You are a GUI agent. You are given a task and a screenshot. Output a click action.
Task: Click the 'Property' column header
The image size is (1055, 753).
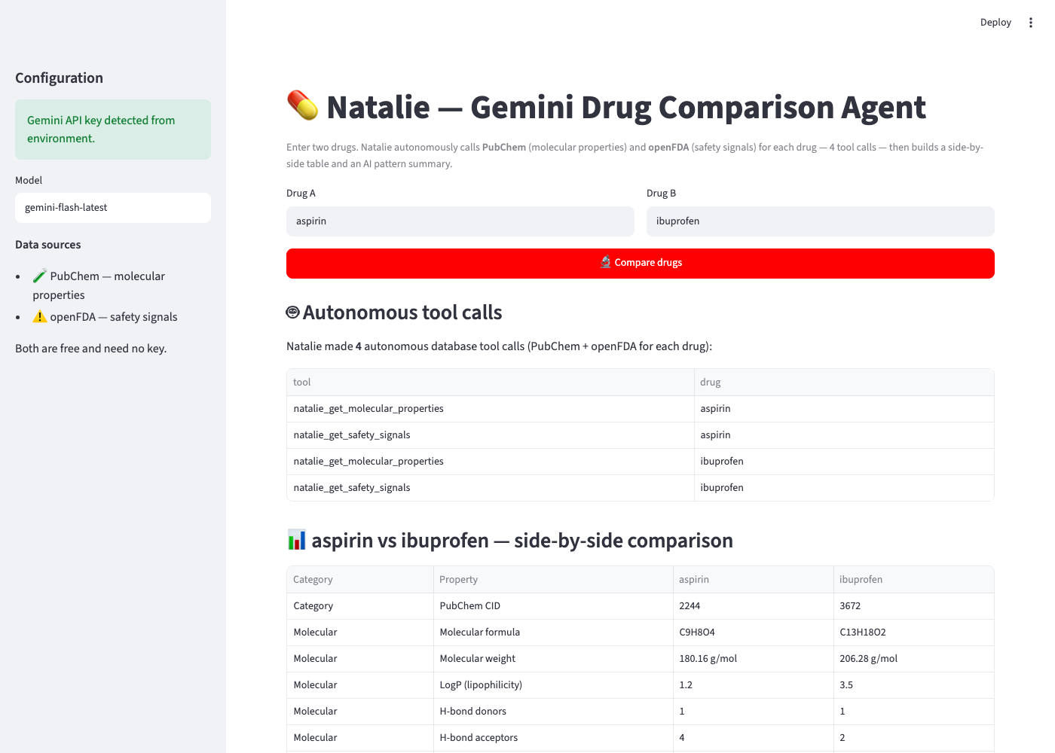tap(553, 580)
